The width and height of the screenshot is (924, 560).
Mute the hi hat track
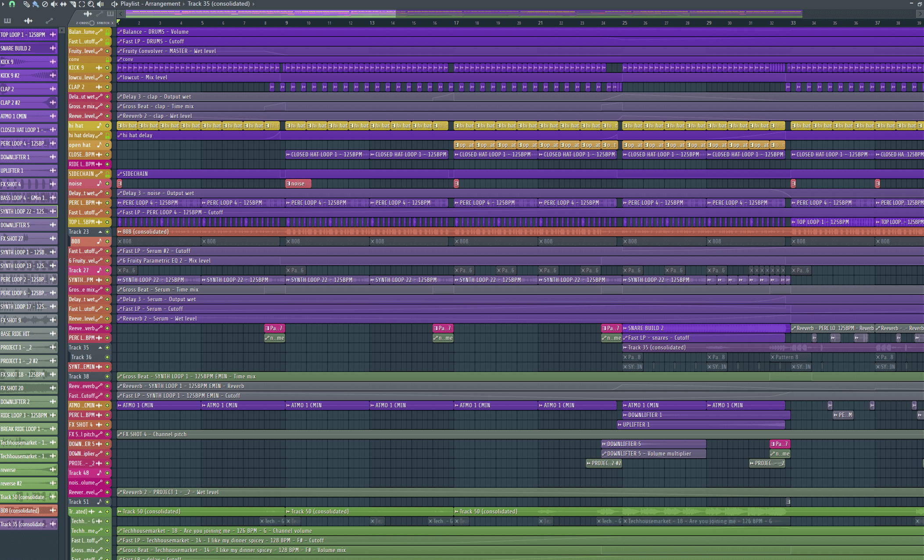(107, 126)
